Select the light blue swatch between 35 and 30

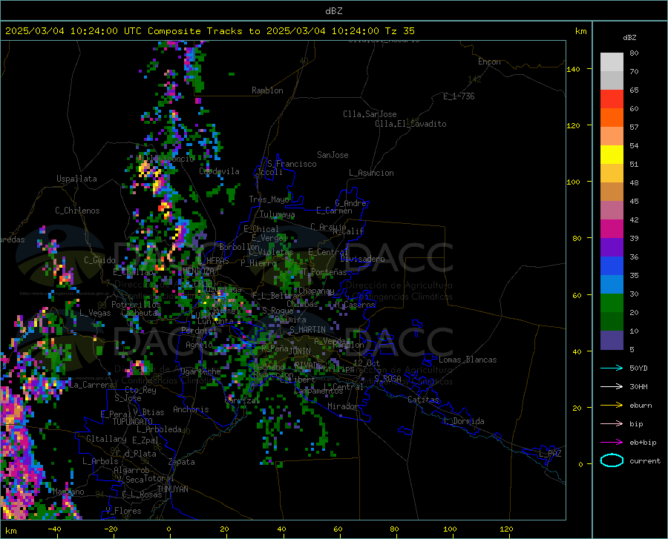click(x=612, y=285)
